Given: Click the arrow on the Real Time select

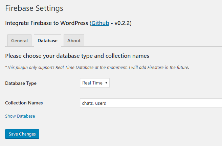Looking at the screenshot, I should (x=106, y=83).
